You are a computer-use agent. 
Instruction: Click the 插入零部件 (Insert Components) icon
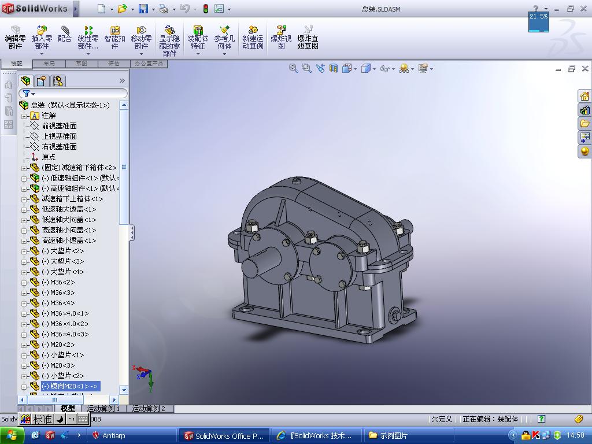[42, 38]
